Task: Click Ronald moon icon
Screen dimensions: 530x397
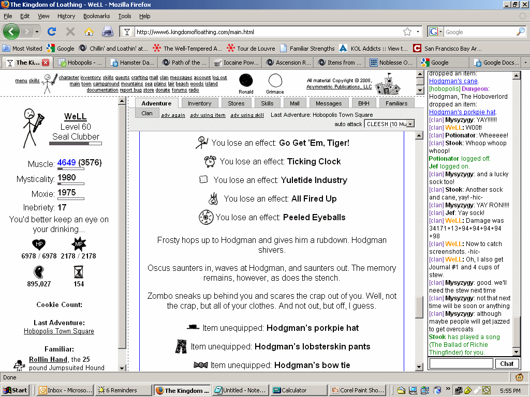Action: [x=246, y=80]
